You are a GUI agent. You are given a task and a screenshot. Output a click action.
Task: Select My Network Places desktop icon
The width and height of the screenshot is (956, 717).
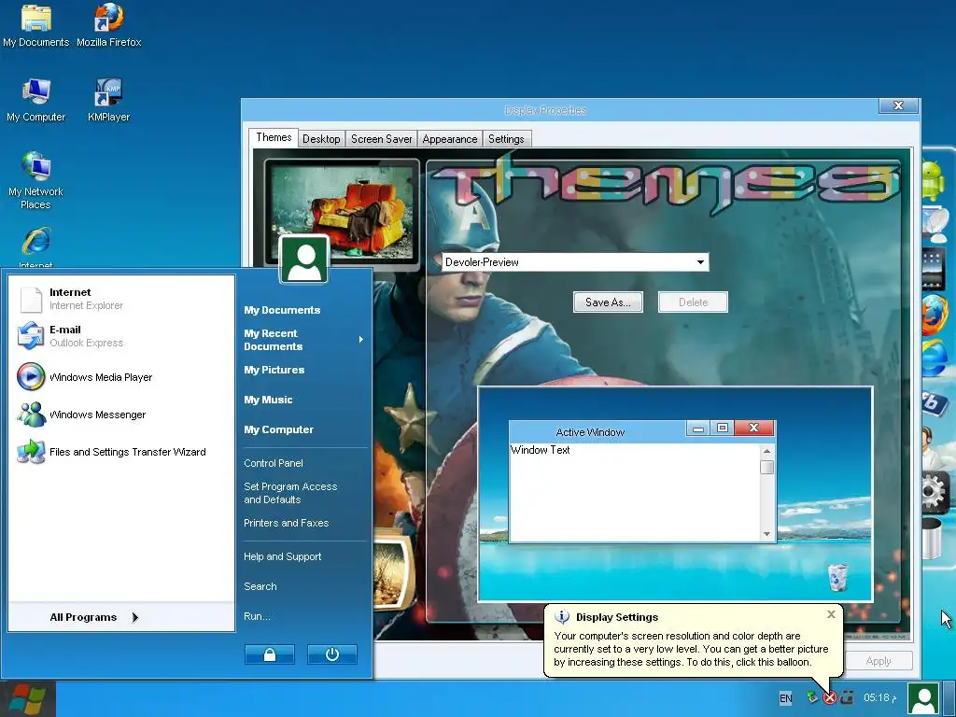[x=36, y=181]
